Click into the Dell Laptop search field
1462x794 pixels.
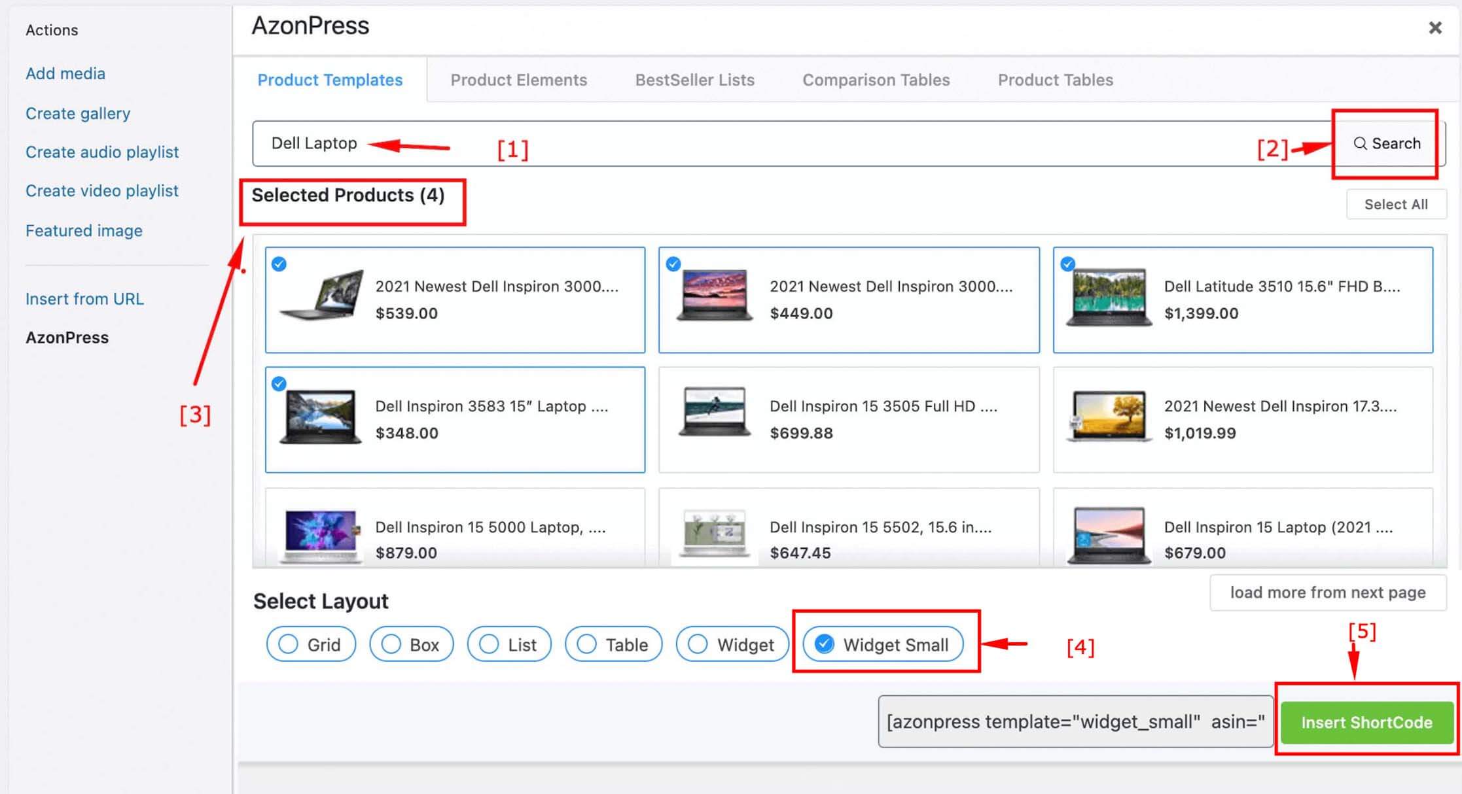point(792,143)
